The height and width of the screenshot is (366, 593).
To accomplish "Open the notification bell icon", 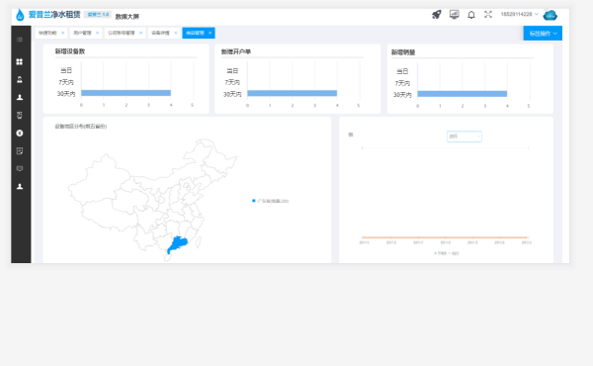I will click(x=471, y=15).
